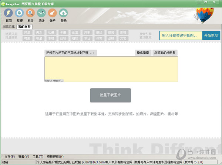Maximize the ImageBox window
Screen dimensions: 222x165
pyautogui.click(x=206, y=2)
